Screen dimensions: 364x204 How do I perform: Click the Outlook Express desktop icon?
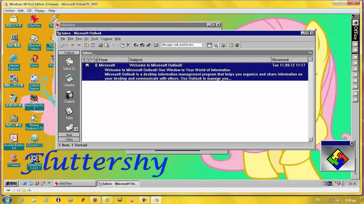tap(34, 82)
